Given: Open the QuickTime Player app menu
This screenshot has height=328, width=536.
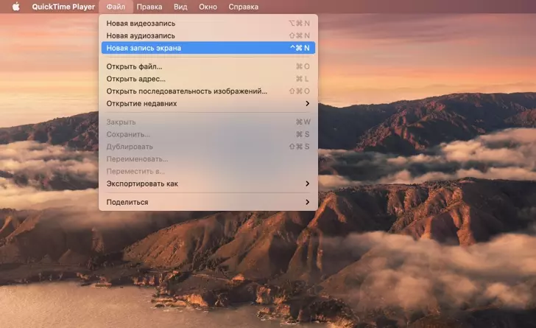Looking at the screenshot, I should click(x=63, y=7).
